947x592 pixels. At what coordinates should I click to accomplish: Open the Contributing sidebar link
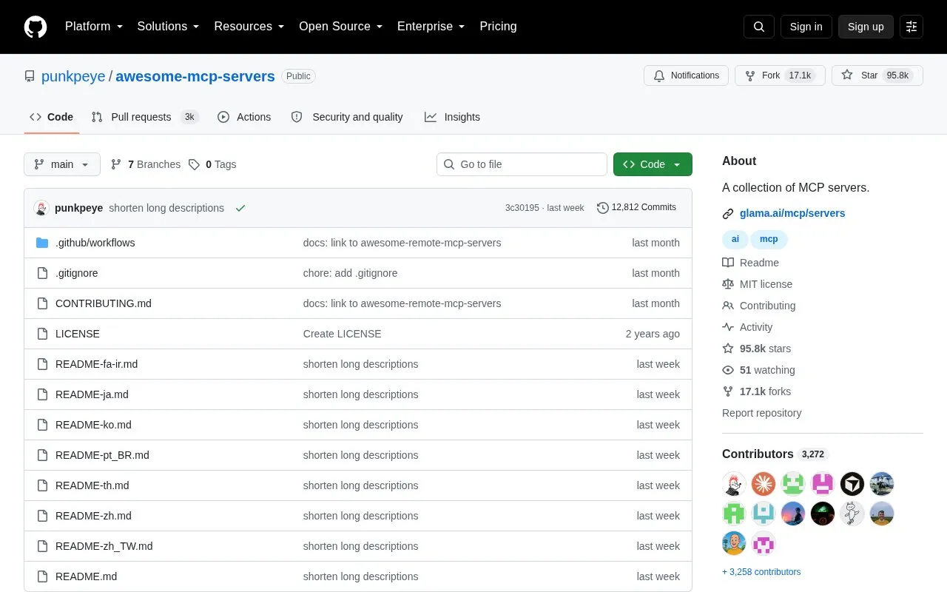coord(758,306)
